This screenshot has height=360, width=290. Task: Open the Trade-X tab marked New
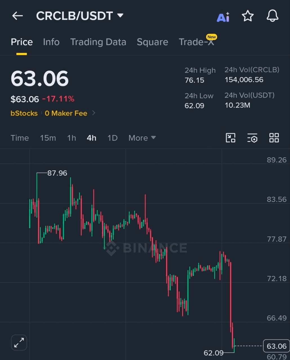pyautogui.click(x=197, y=42)
